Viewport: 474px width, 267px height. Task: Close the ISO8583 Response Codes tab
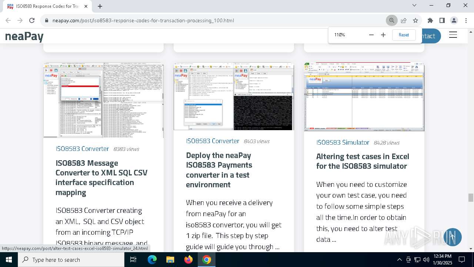coord(86,6)
